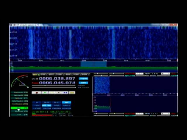Mute the audio output
187x140 pixels.
click(x=37, y=105)
